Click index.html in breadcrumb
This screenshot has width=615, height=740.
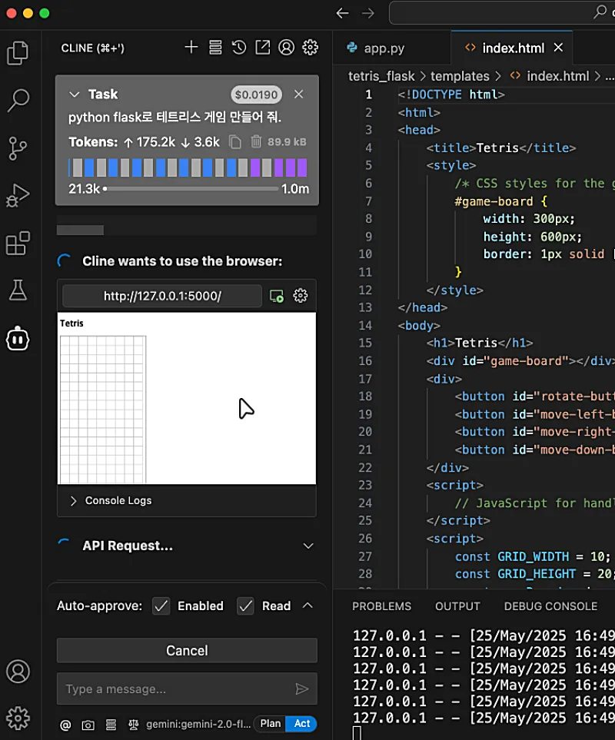557,76
